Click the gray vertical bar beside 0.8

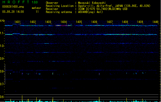tap(5, 74)
